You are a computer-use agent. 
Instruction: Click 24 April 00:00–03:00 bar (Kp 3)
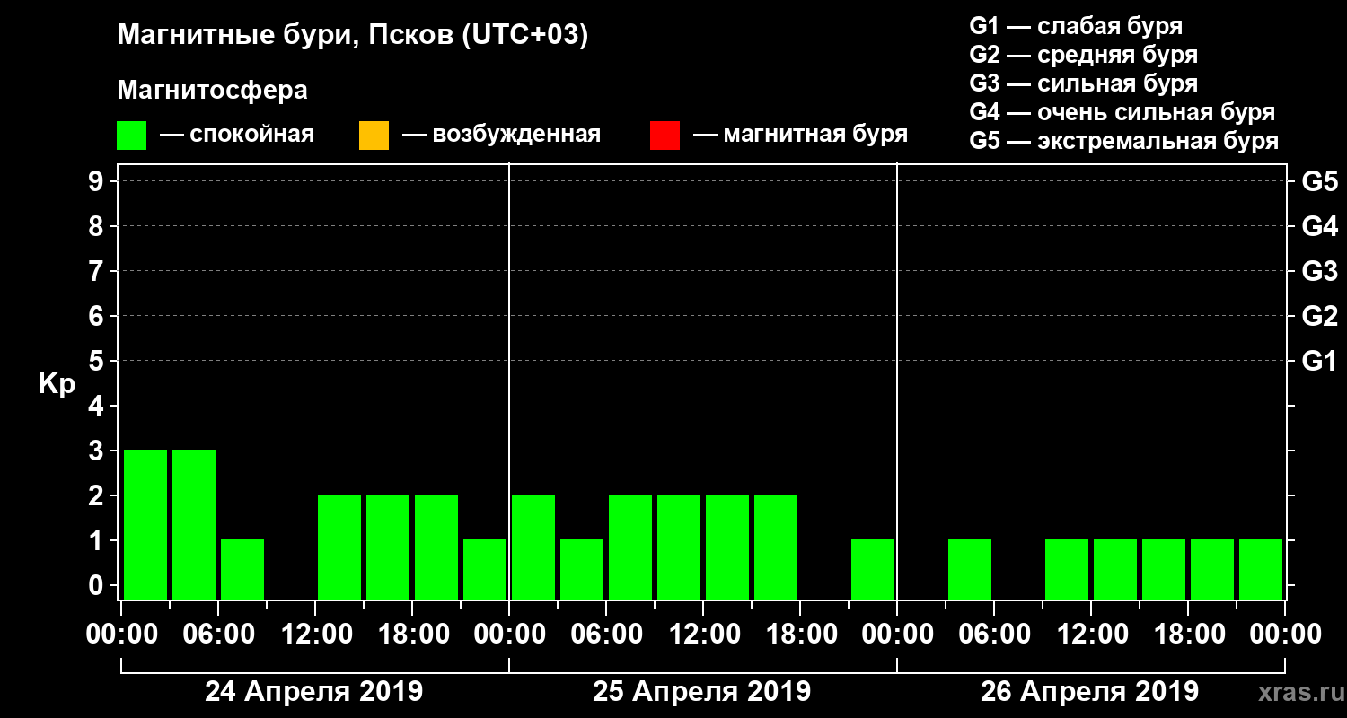point(145,524)
